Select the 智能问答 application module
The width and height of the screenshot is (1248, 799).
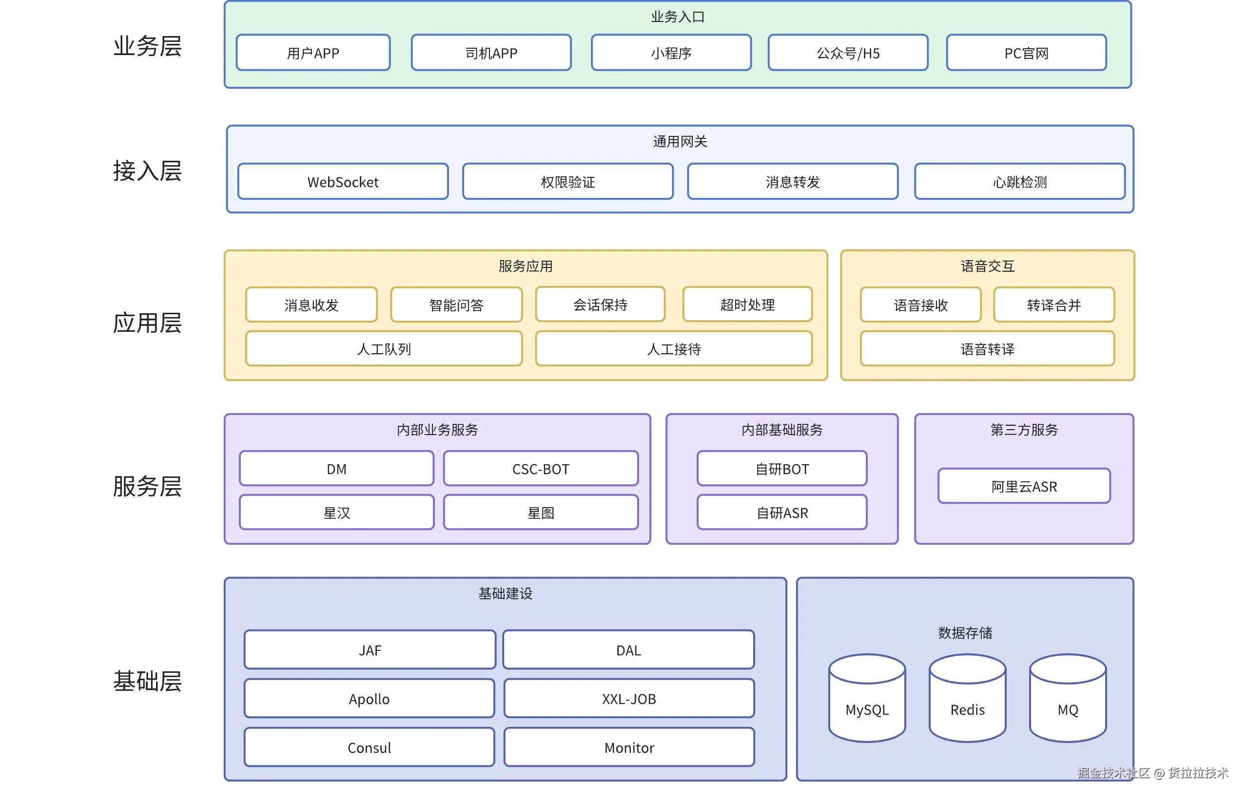coord(456,305)
